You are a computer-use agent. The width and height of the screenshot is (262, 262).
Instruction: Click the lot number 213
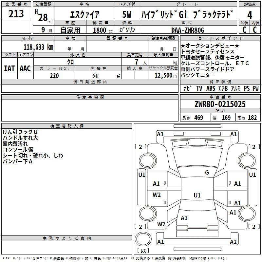16,14
